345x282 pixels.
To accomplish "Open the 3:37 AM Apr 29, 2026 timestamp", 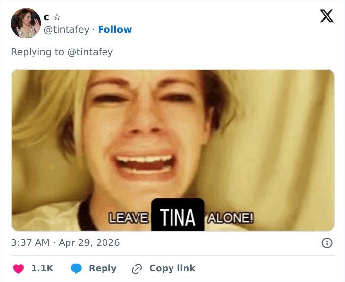I will point(66,243).
